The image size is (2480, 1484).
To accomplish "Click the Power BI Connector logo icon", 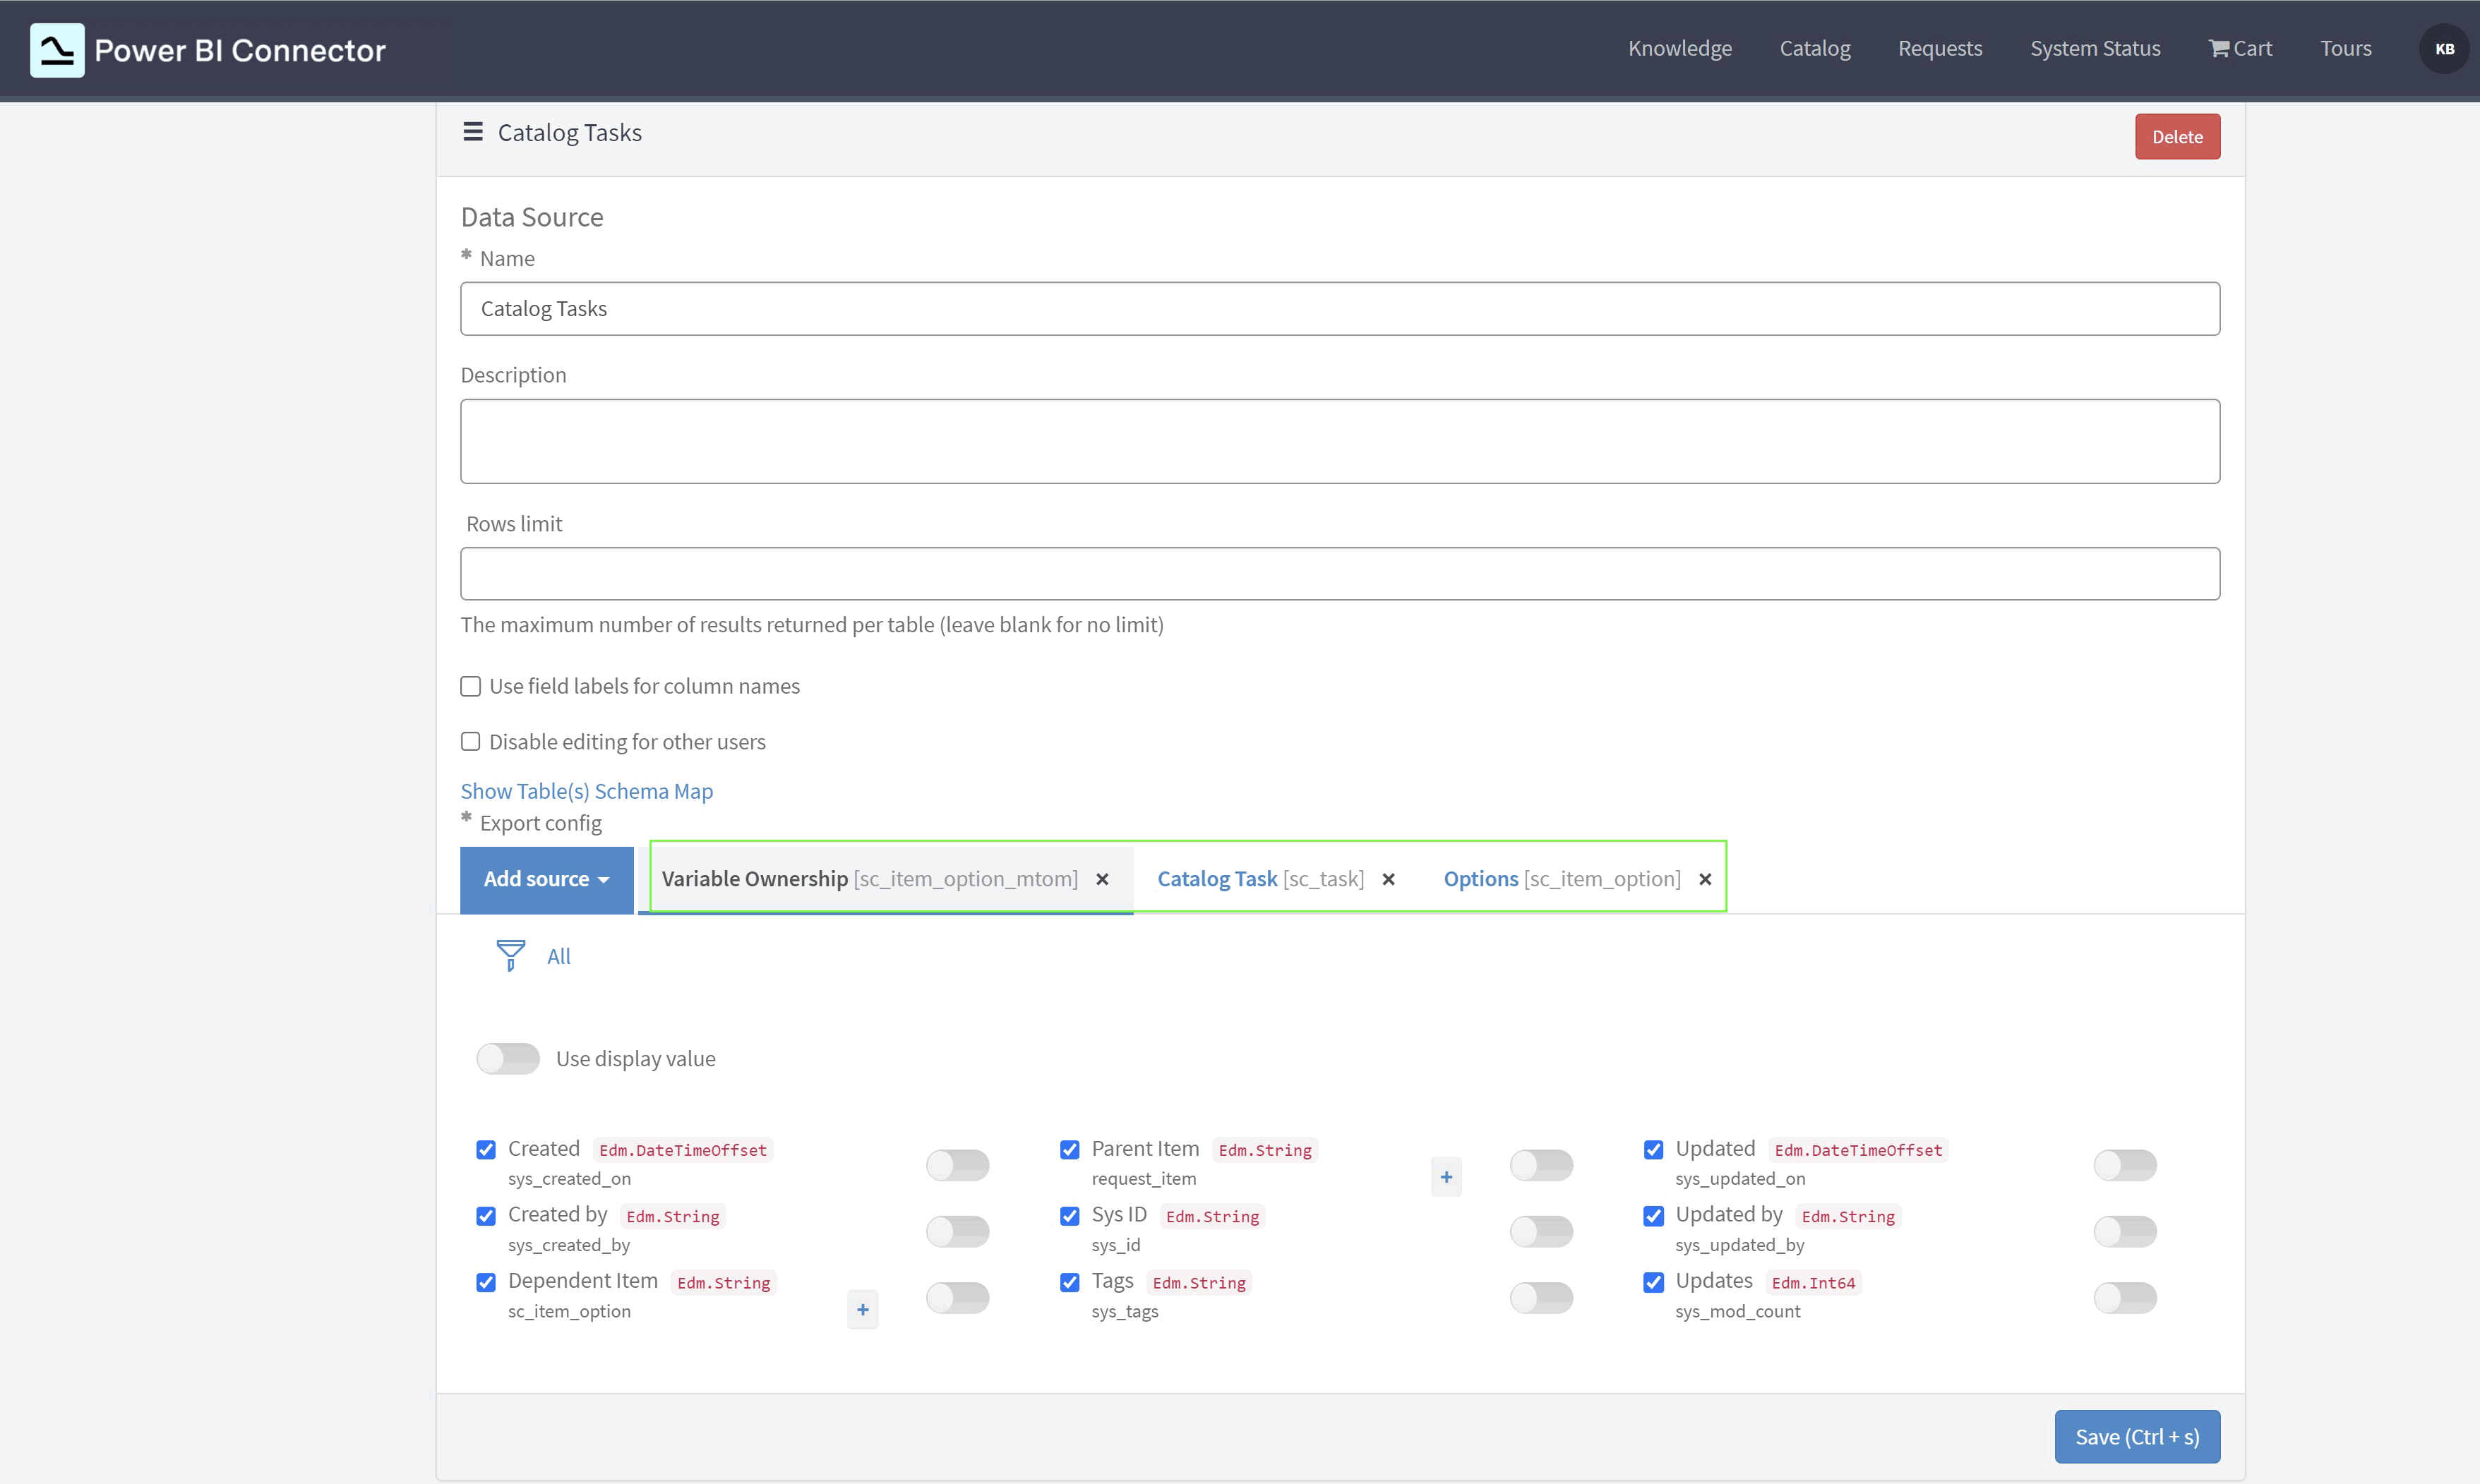I will pos(57,50).
